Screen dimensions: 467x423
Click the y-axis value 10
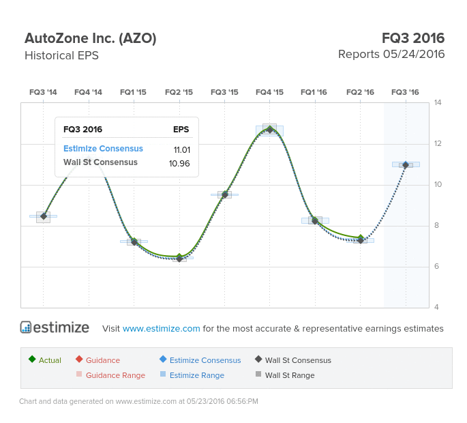[x=438, y=184]
